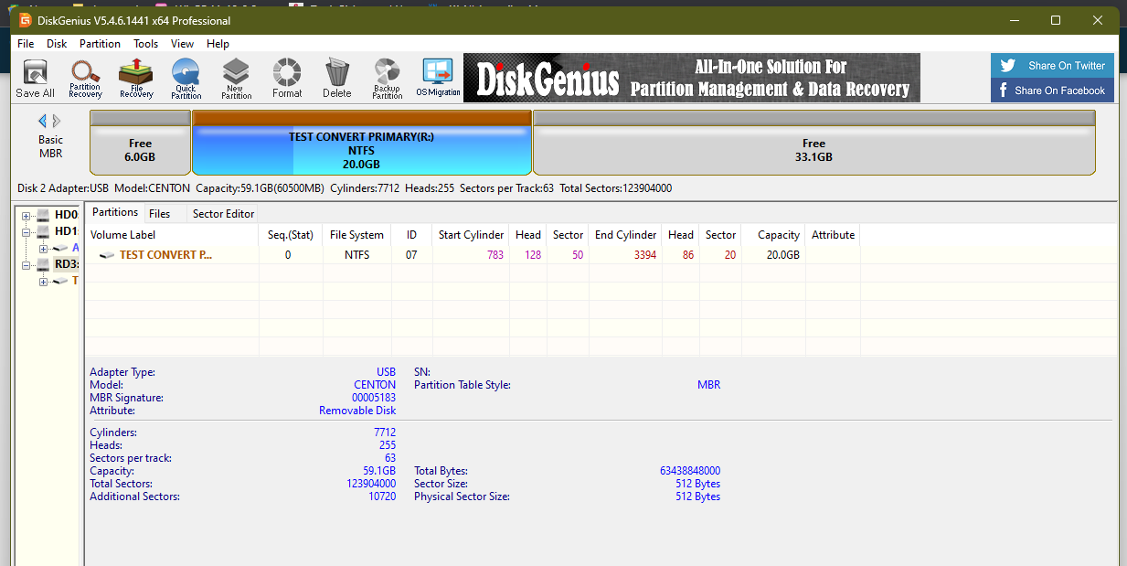Screen dimensions: 1127x566
Task: Open Backup Partition tool
Action: [387, 79]
